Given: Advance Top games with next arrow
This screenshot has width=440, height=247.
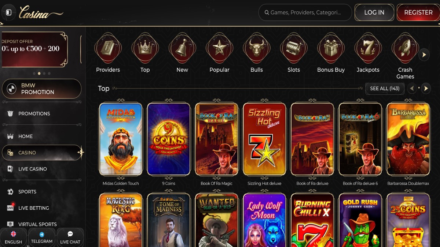Looking at the screenshot, I should click(x=426, y=88).
